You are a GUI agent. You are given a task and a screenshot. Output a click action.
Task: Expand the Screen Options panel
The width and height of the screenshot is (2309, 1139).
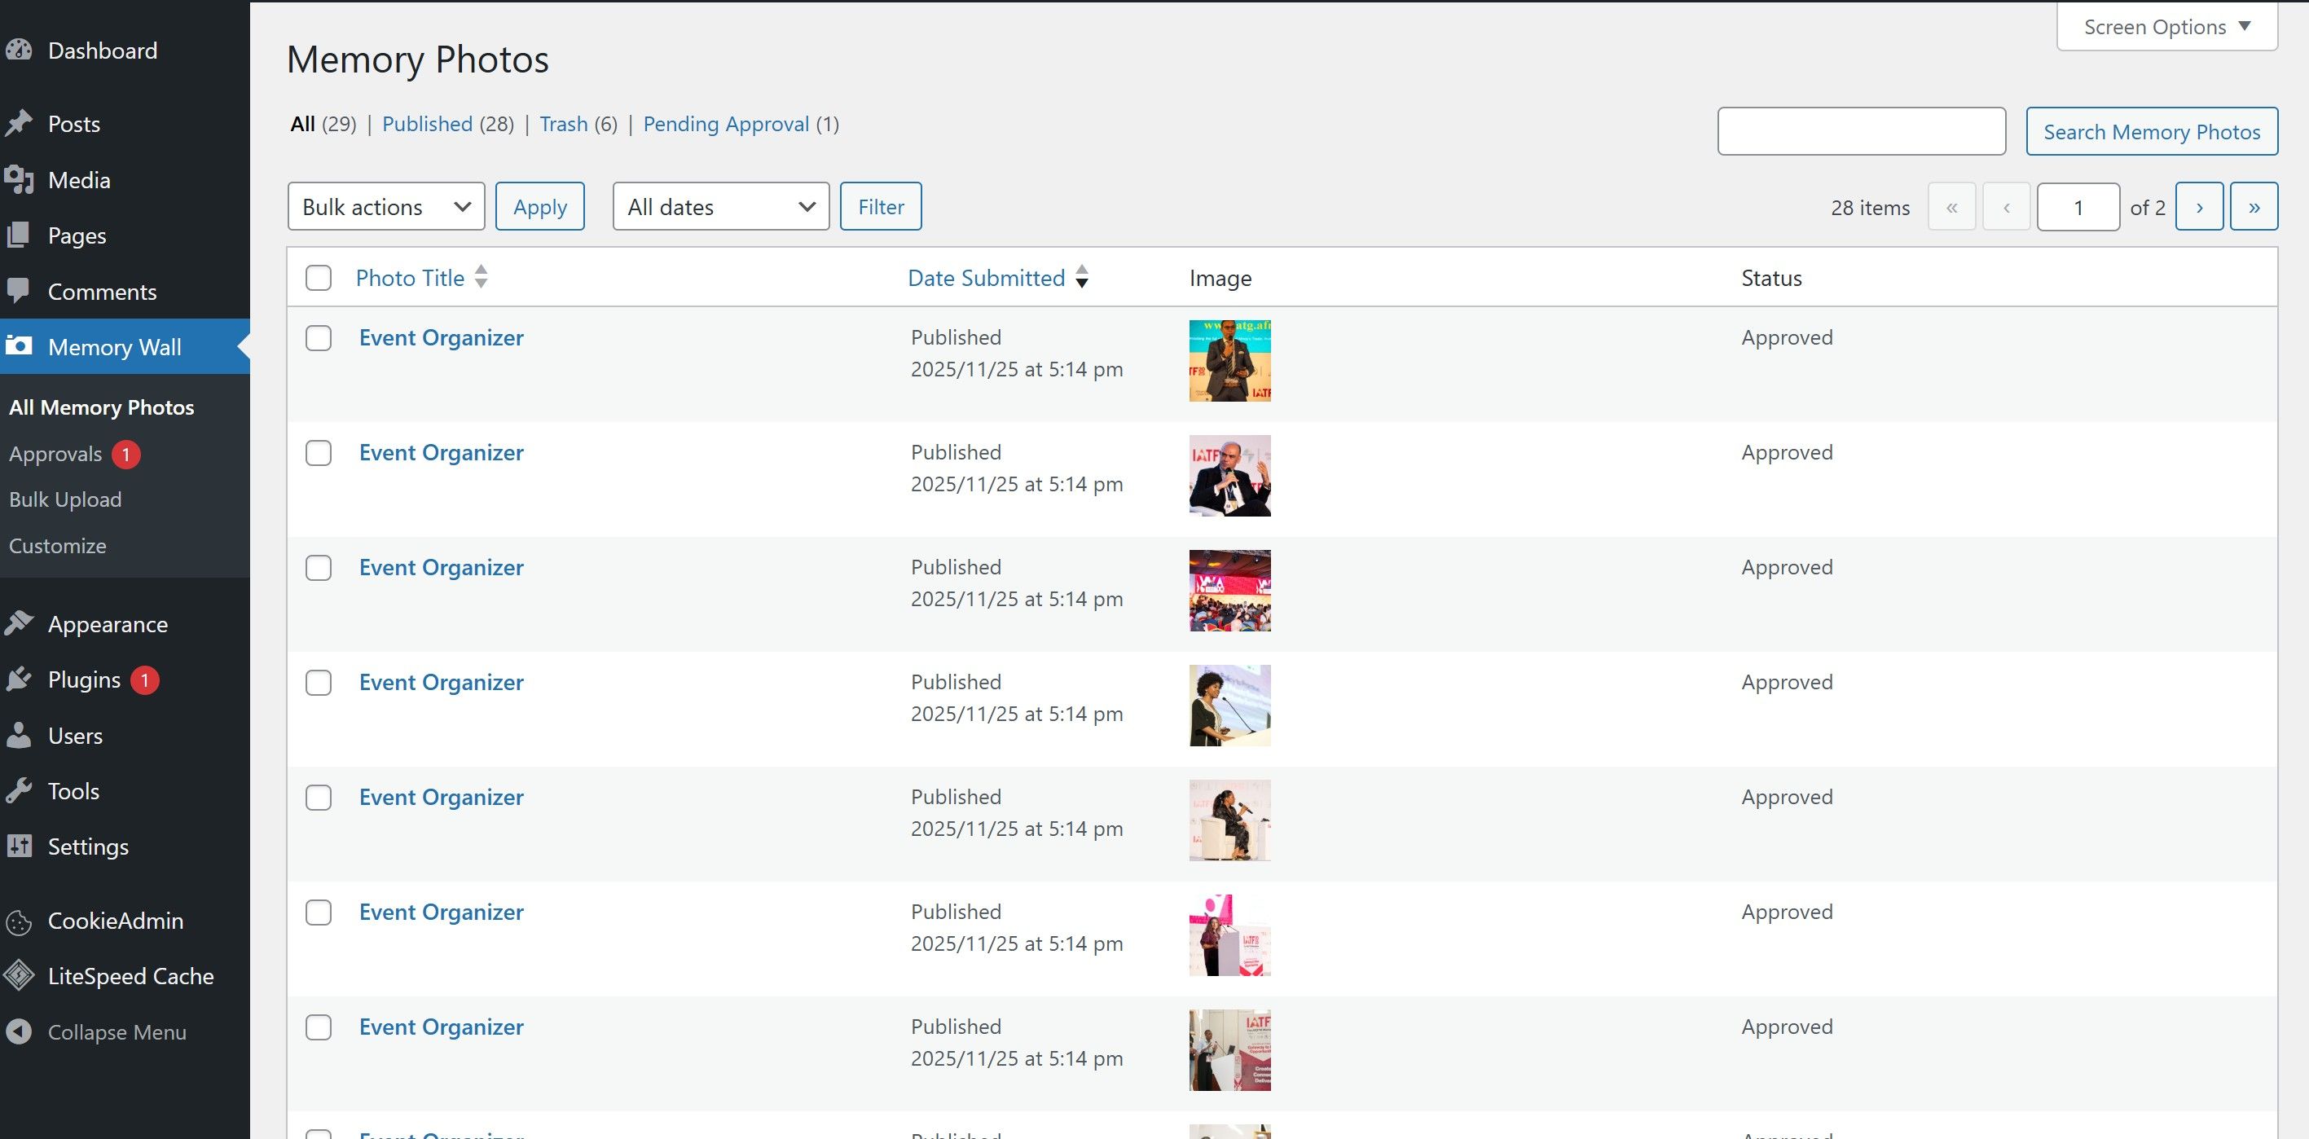point(2166,27)
